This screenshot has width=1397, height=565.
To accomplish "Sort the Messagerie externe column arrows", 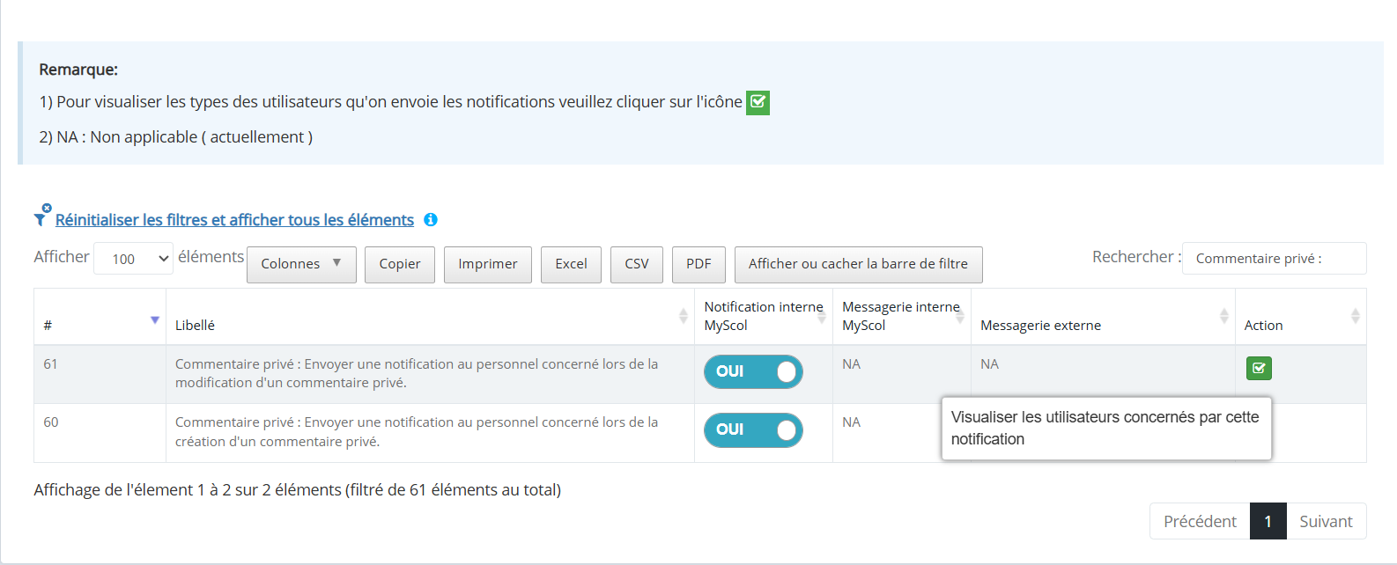I will pos(1224,316).
